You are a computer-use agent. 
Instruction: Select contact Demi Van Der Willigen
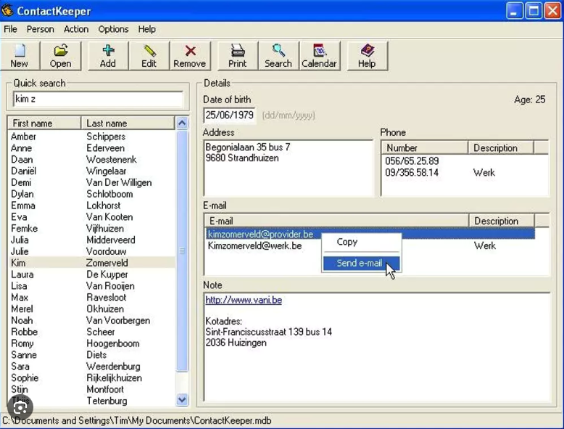pos(92,183)
